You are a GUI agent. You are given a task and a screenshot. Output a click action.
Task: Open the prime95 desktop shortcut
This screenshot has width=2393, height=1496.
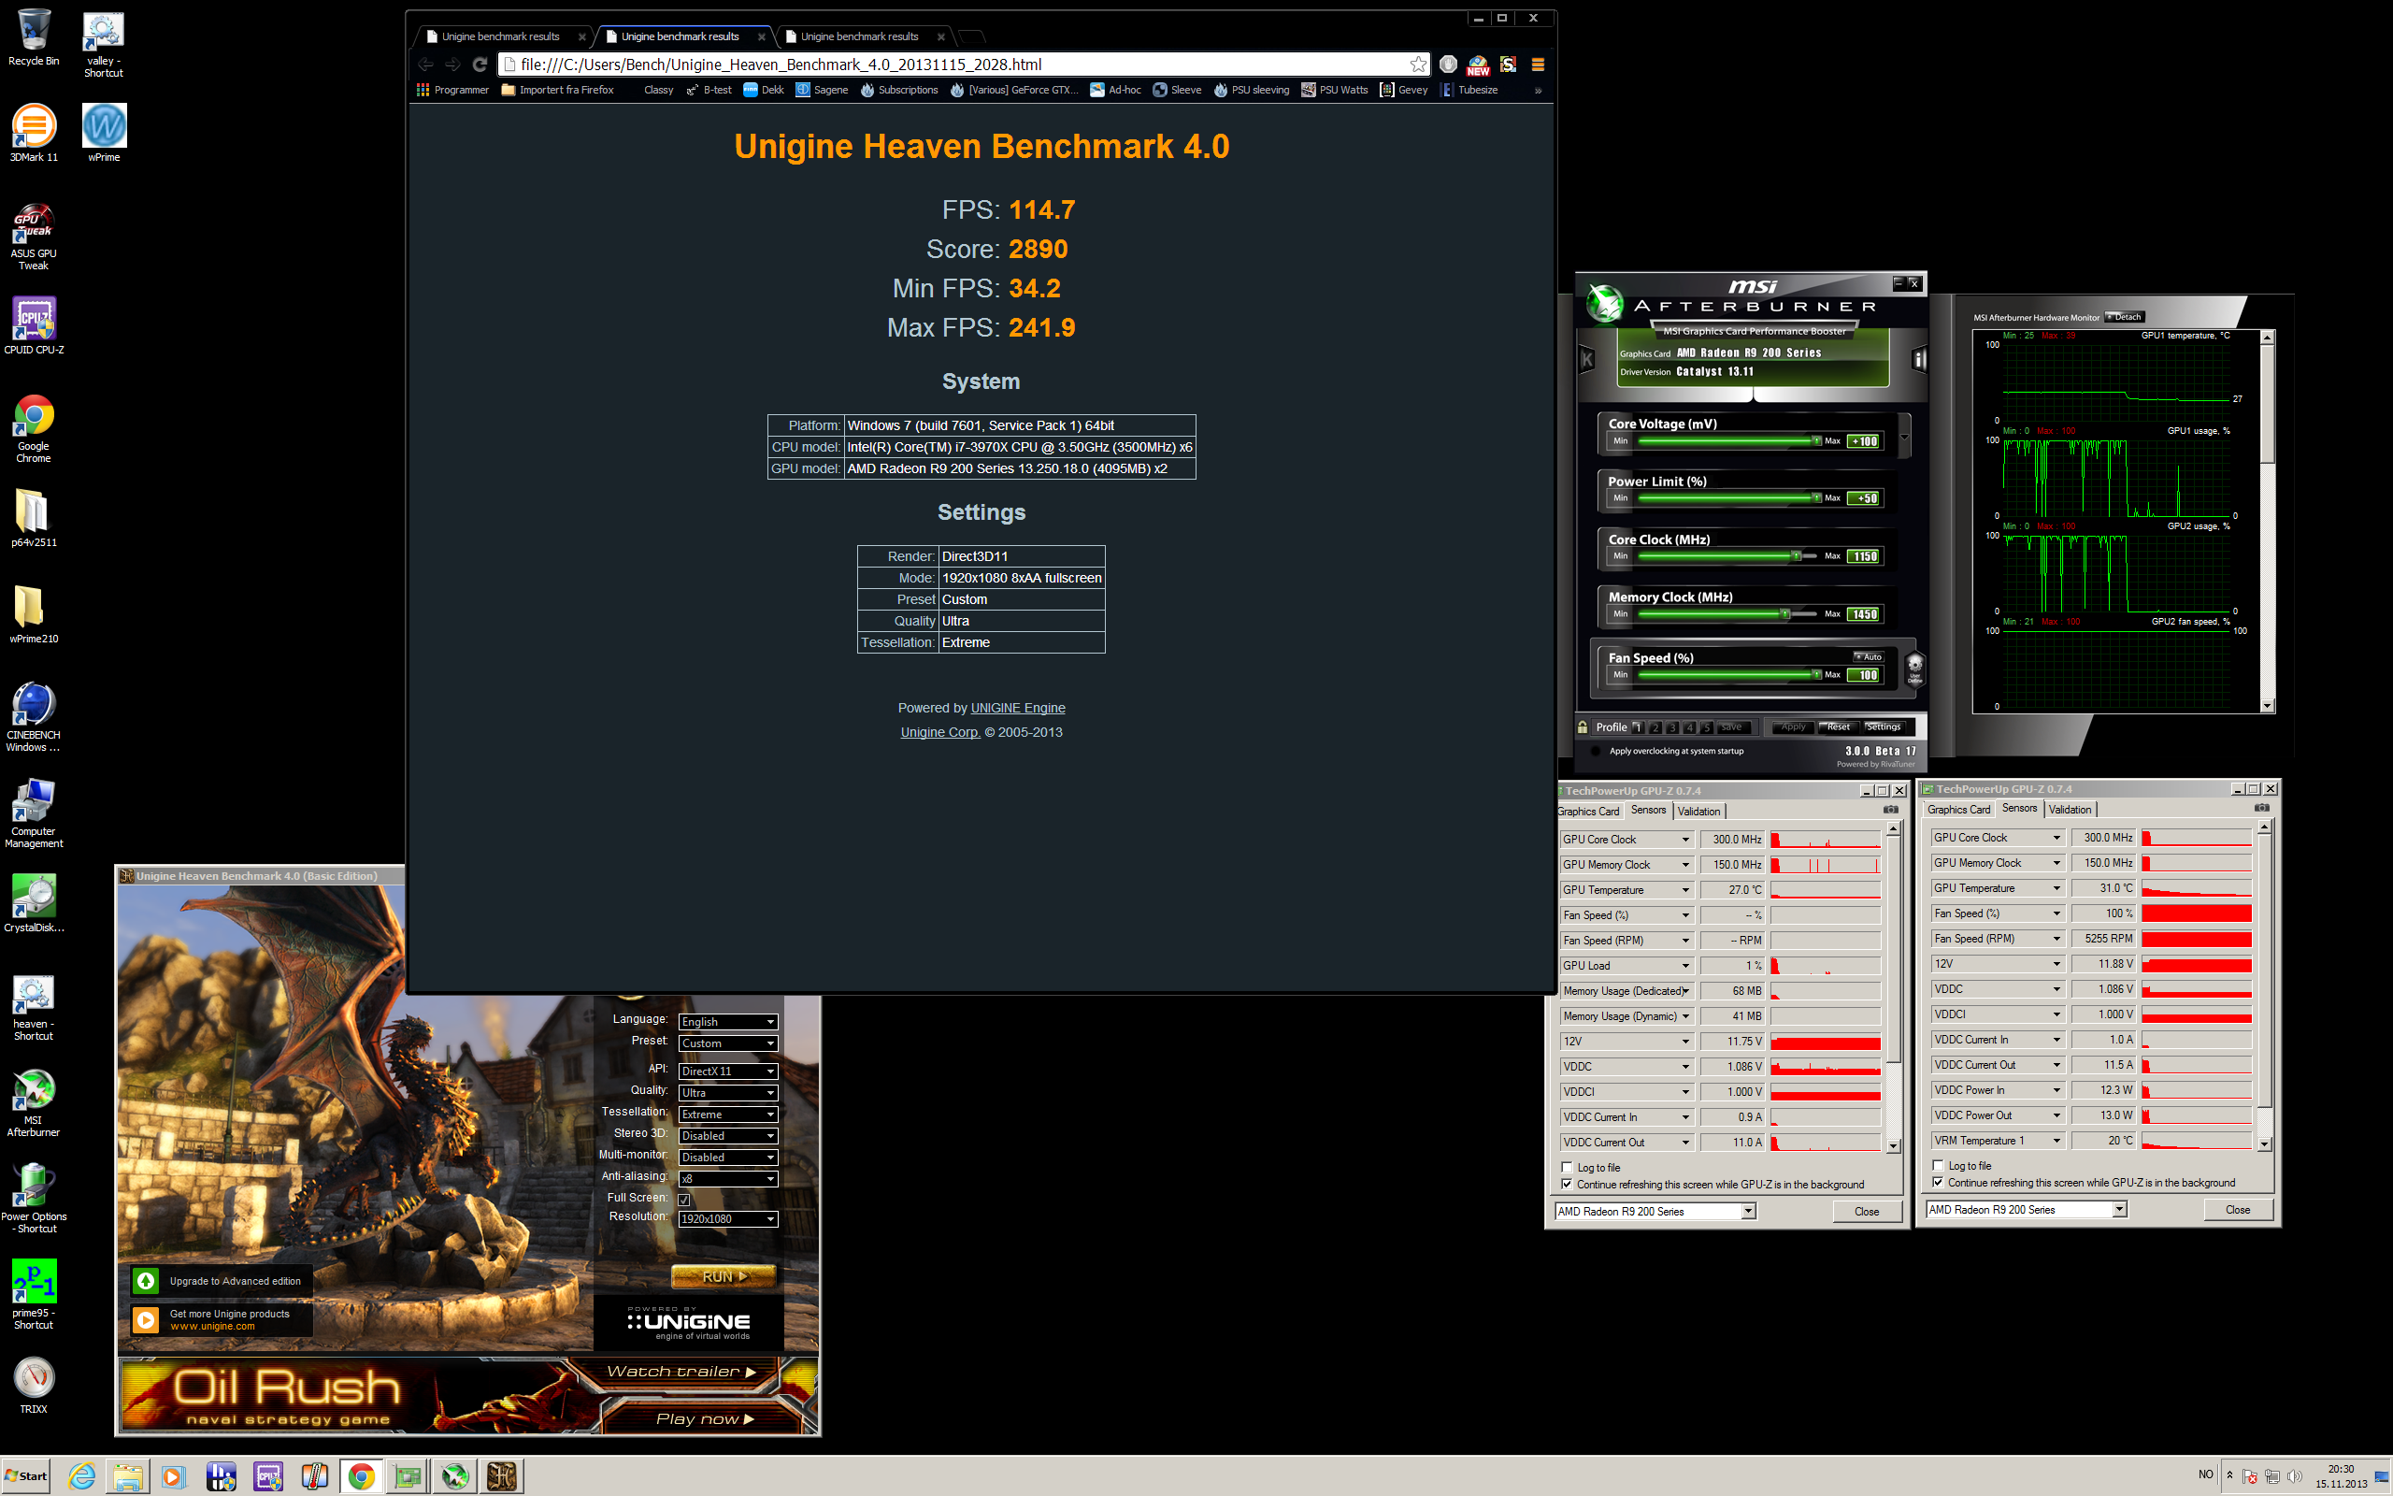pos(34,1294)
